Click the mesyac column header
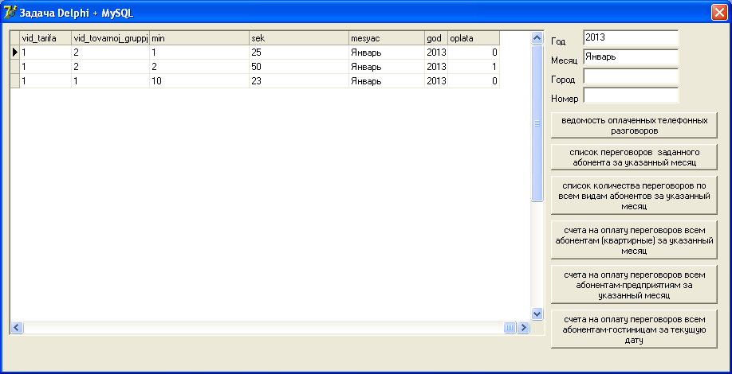 click(387, 38)
